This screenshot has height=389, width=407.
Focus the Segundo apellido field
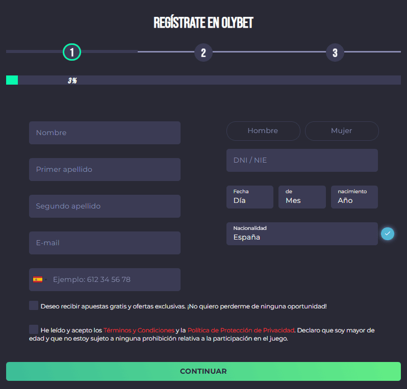[105, 206]
